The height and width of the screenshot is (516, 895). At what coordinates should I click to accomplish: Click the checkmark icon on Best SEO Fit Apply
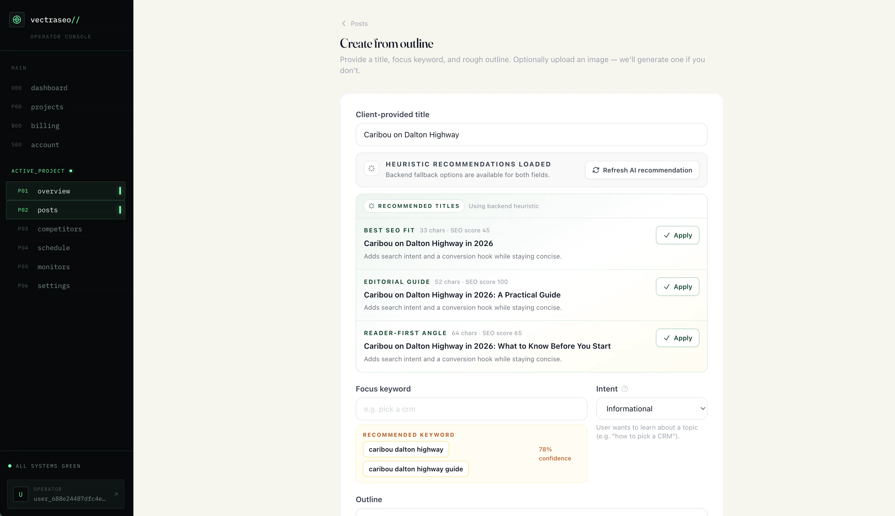pyautogui.click(x=666, y=235)
